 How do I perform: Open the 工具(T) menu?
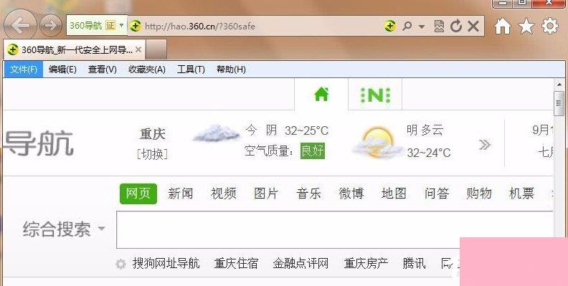[x=191, y=69]
